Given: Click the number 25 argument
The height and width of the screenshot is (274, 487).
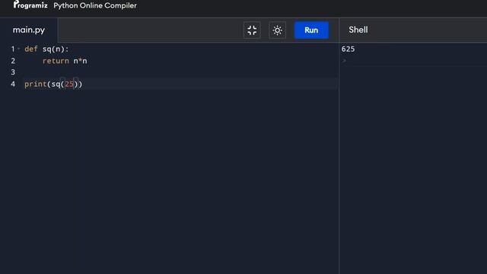Looking at the screenshot, I should click(69, 84).
